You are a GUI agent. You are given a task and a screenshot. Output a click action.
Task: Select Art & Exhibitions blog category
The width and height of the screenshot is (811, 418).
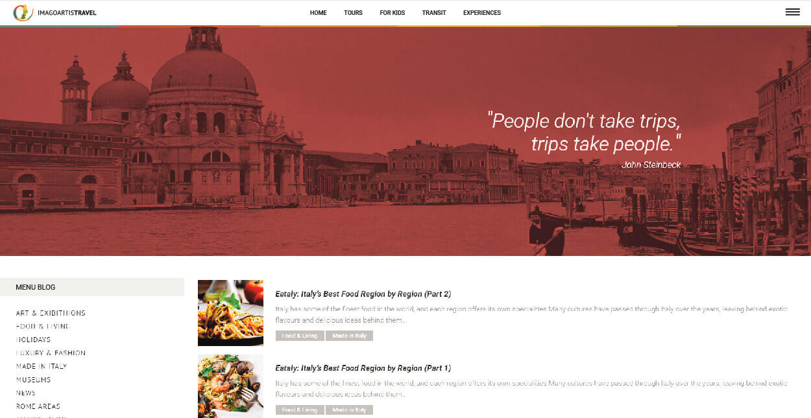coord(51,313)
